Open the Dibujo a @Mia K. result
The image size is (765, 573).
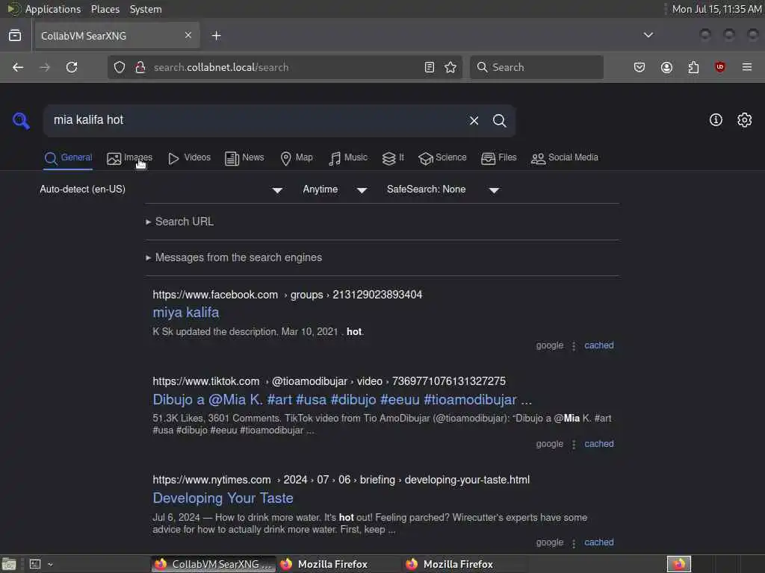(342, 400)
